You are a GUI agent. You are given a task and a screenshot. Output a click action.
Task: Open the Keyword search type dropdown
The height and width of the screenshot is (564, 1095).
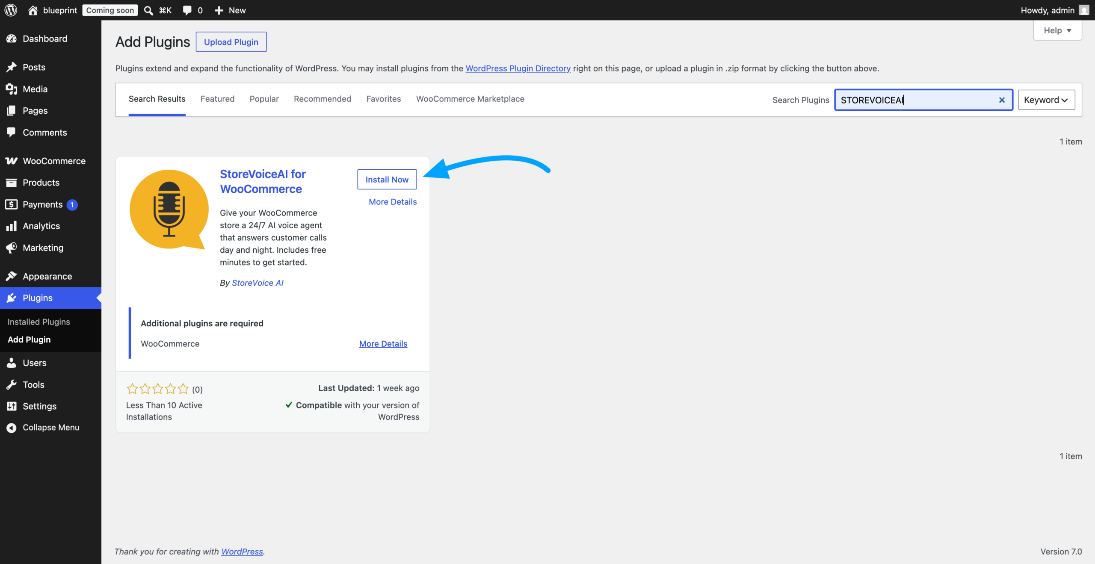point(1046,100)
